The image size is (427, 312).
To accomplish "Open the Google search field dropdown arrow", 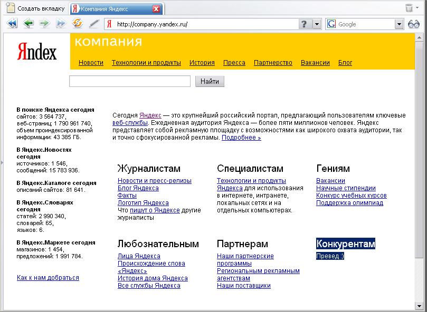I will 399,24.
